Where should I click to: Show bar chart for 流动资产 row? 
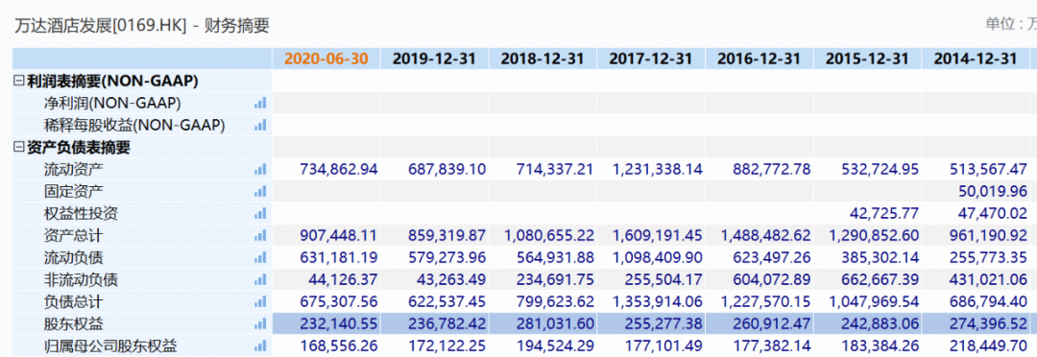260,169
